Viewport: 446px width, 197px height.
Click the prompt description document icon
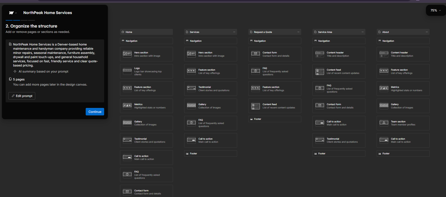click(10, 44)
